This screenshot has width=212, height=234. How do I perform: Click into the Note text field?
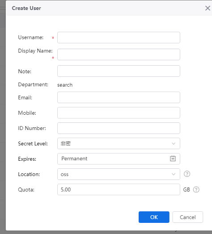(119, 71)
